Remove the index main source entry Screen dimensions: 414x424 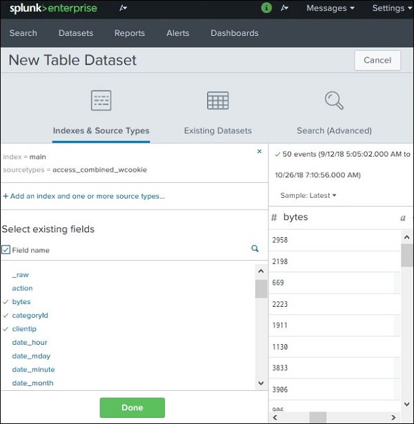(259, 151)
